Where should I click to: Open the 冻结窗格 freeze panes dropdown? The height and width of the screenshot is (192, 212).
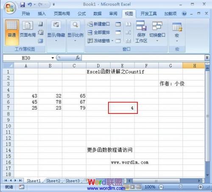[x=100, y=41]
